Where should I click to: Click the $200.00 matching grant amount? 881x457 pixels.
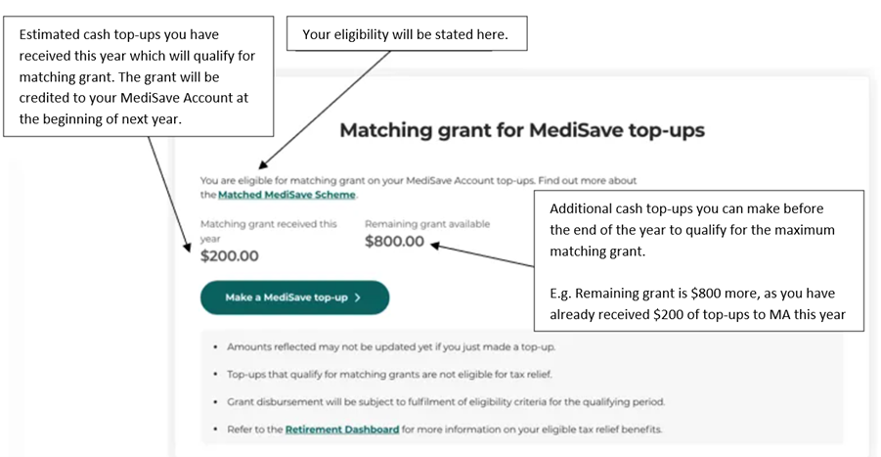pyautogui.click(x=229, y=256)
